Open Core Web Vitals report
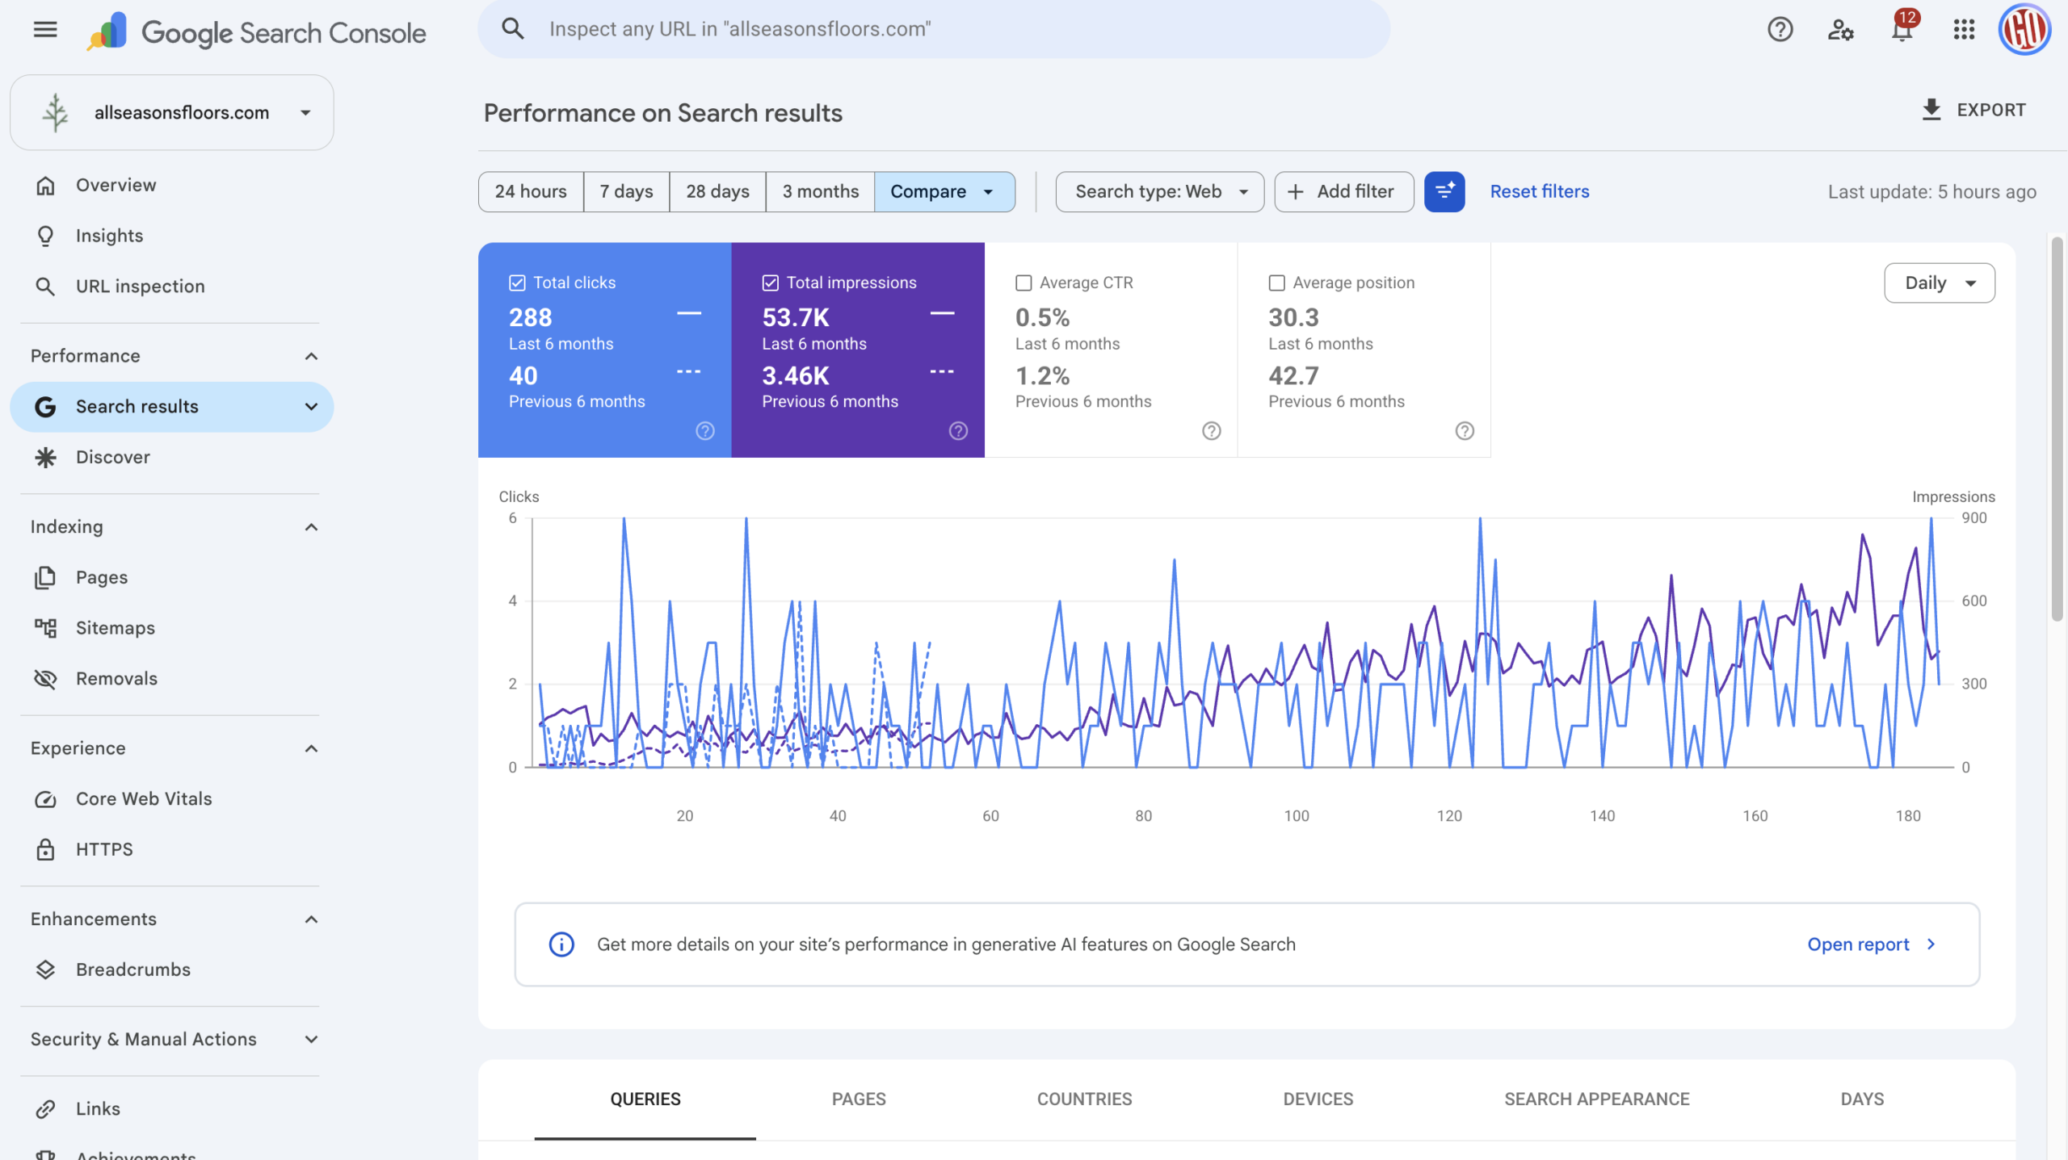The image size is (2068, 1160). click(171, 798)
